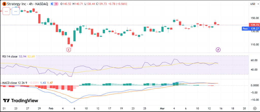Click the purple lightning bolt event icon

218,50
